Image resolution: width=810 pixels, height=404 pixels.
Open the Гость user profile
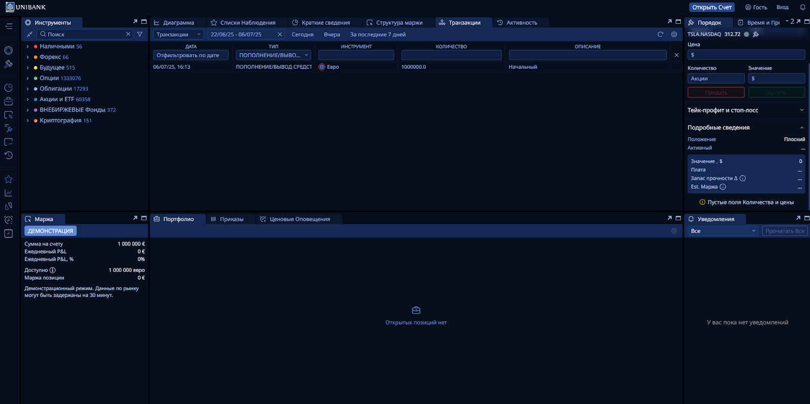[756, 7]
